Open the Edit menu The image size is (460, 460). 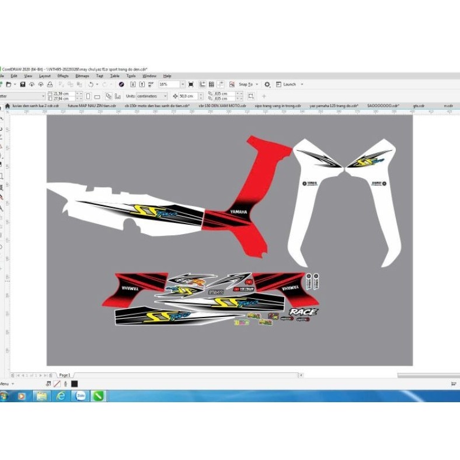pos(14,76)
